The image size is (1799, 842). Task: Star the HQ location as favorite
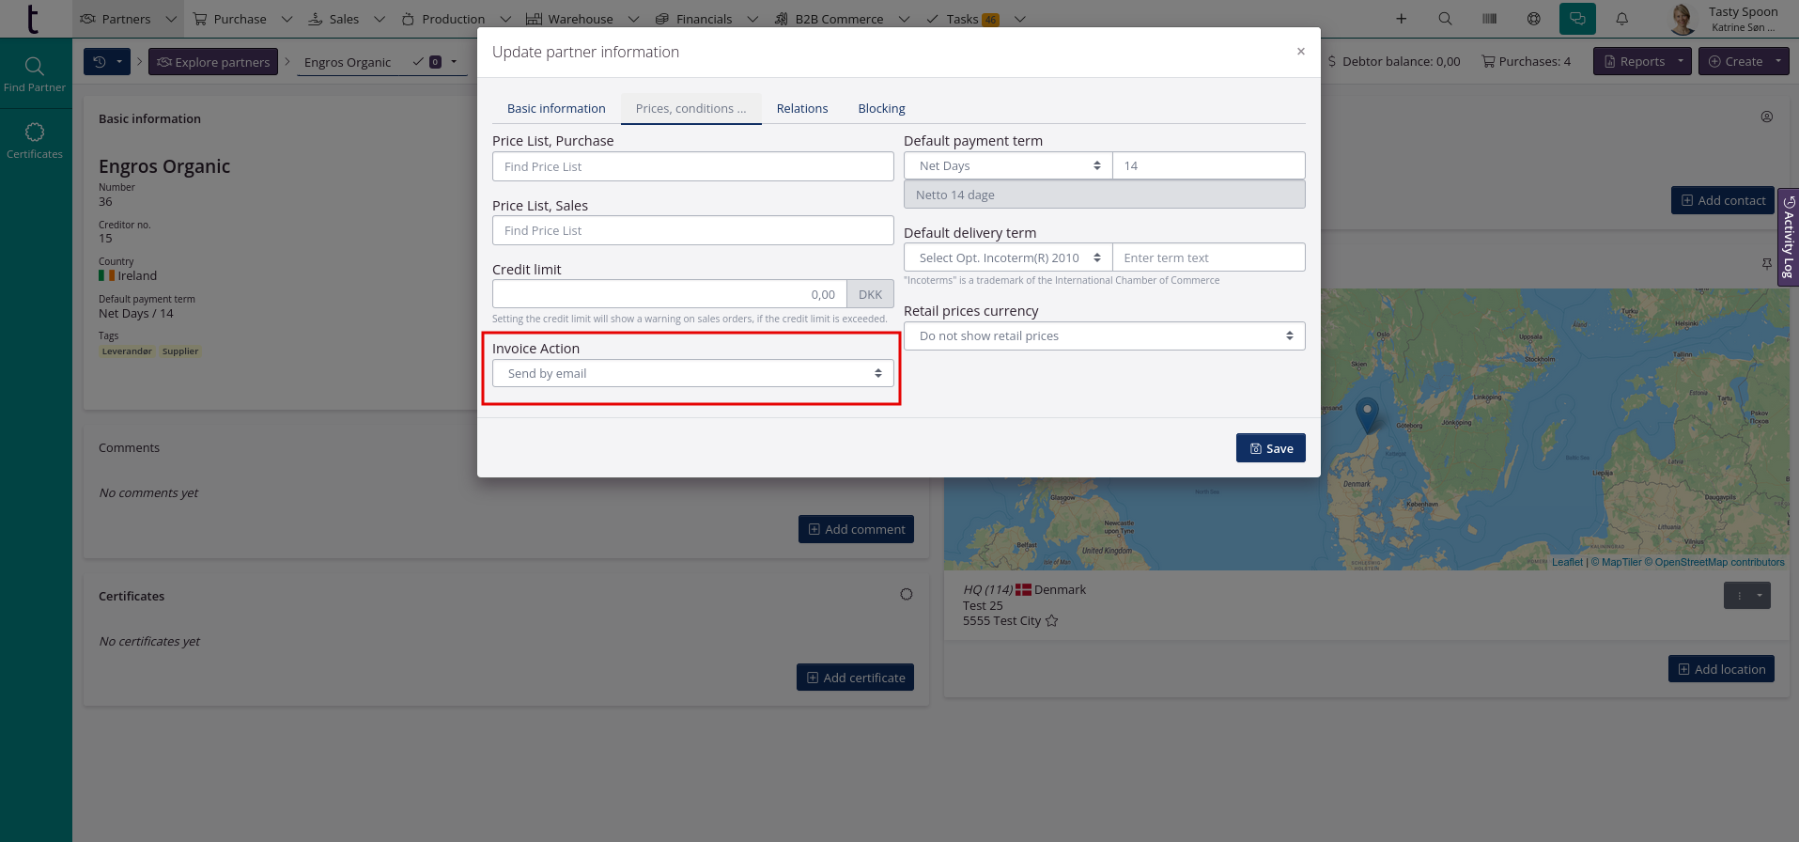(x=1051, y=621)
